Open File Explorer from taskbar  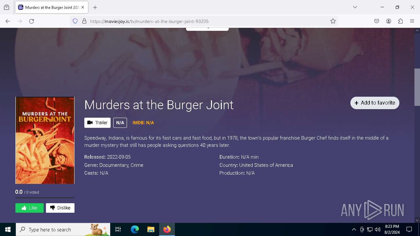151,229
